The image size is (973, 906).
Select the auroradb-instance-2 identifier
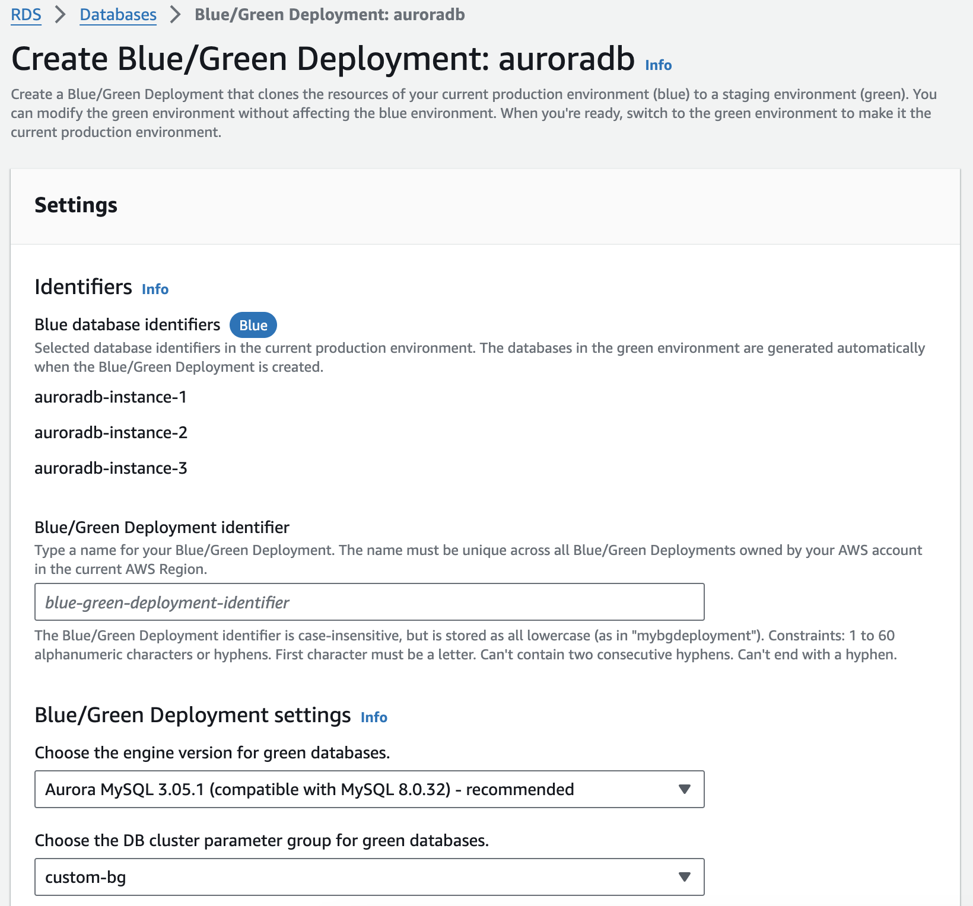click(110, 433)
